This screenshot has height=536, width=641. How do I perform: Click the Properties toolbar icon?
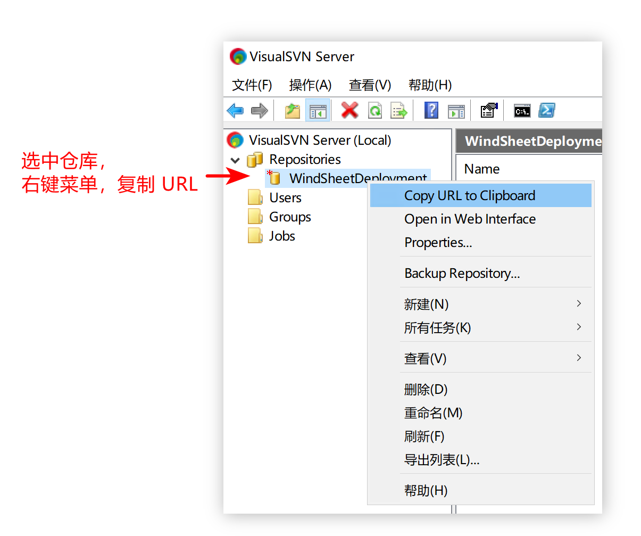pyautogui.click(x=489, y=110)
